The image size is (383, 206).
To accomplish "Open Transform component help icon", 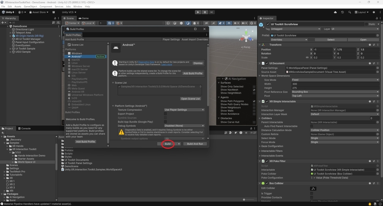I will [x=370, y=45].
